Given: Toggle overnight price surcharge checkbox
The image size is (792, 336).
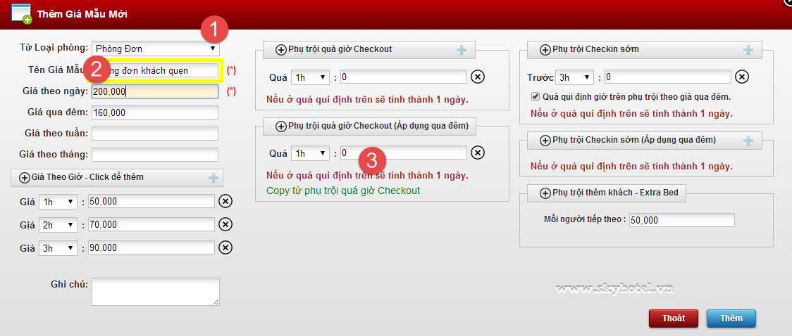Looking at the screenshot, I should 536,96.
